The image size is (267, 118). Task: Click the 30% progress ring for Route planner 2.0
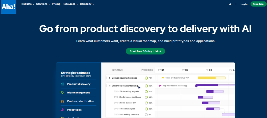point(146,103)
